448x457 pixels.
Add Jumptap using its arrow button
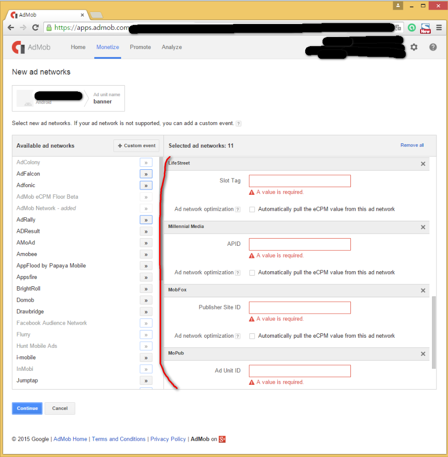click(x=146, y=381)
